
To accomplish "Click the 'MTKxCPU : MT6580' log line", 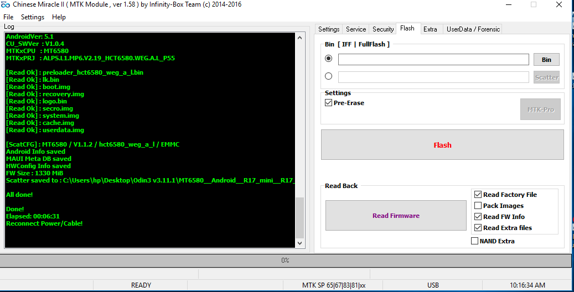I will pyautogui.click(x=37, y=51).
